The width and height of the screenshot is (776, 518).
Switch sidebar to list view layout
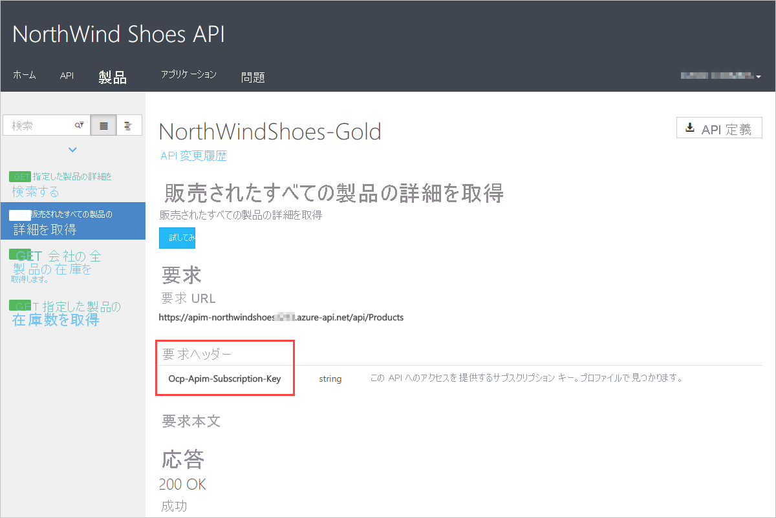[x=103, y=125]
